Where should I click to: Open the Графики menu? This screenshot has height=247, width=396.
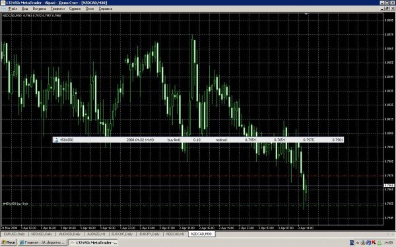(x=57, y=9)
